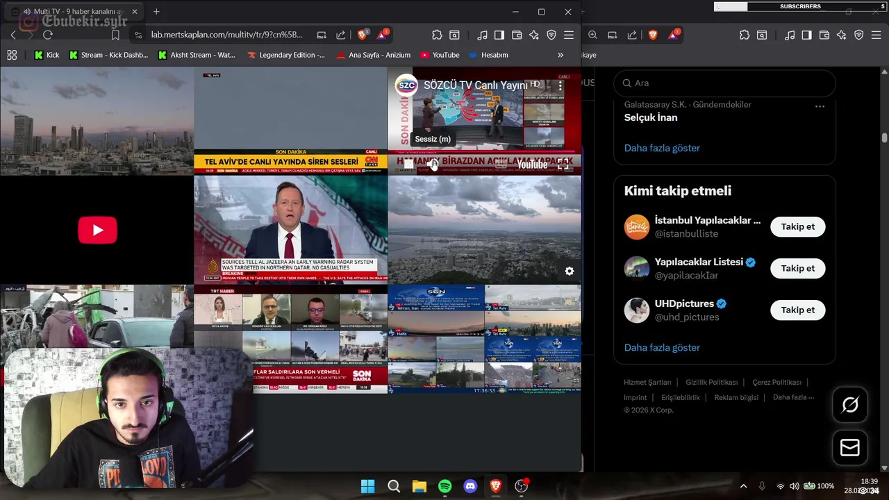Bookmark the Multi TV page
889x500 pixels.
(115, 35)
